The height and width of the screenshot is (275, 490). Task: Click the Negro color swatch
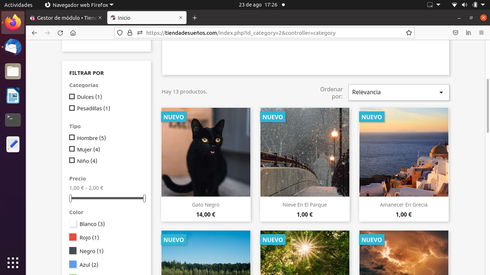[x=73, y=251]
